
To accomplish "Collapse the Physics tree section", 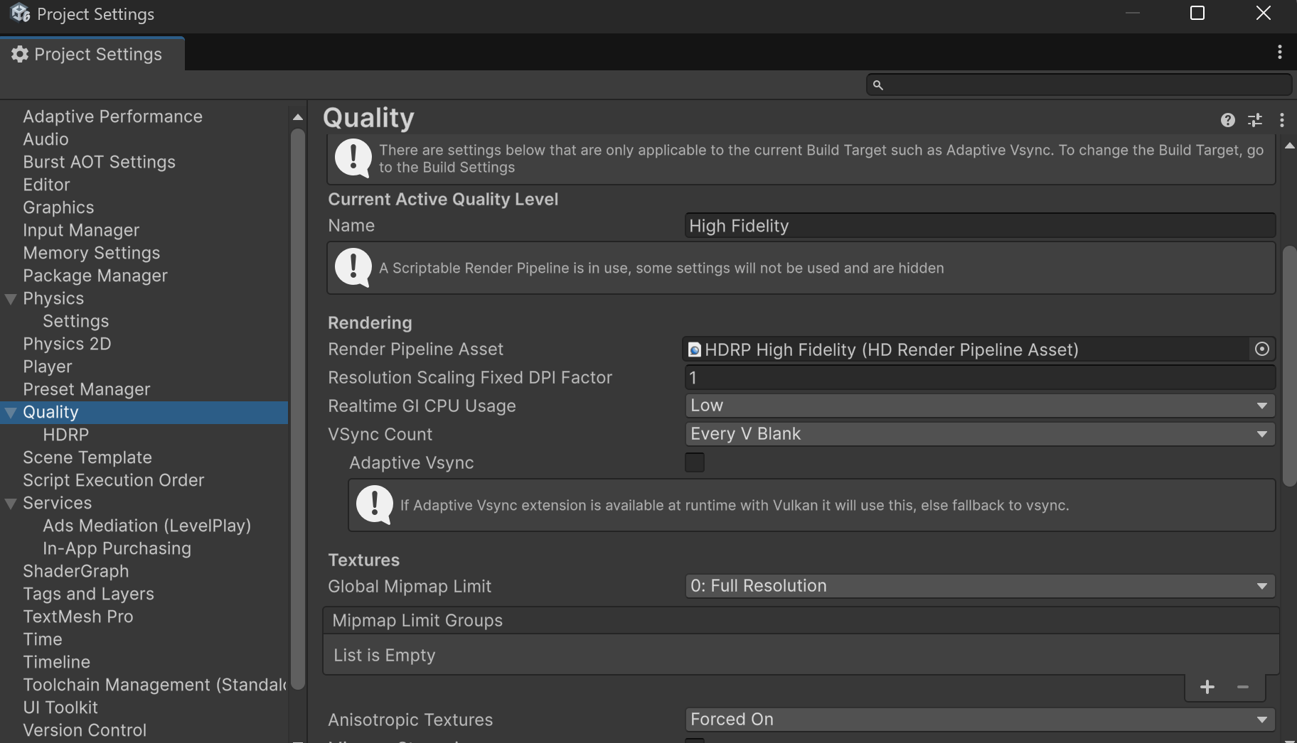I will pos(11,299).
